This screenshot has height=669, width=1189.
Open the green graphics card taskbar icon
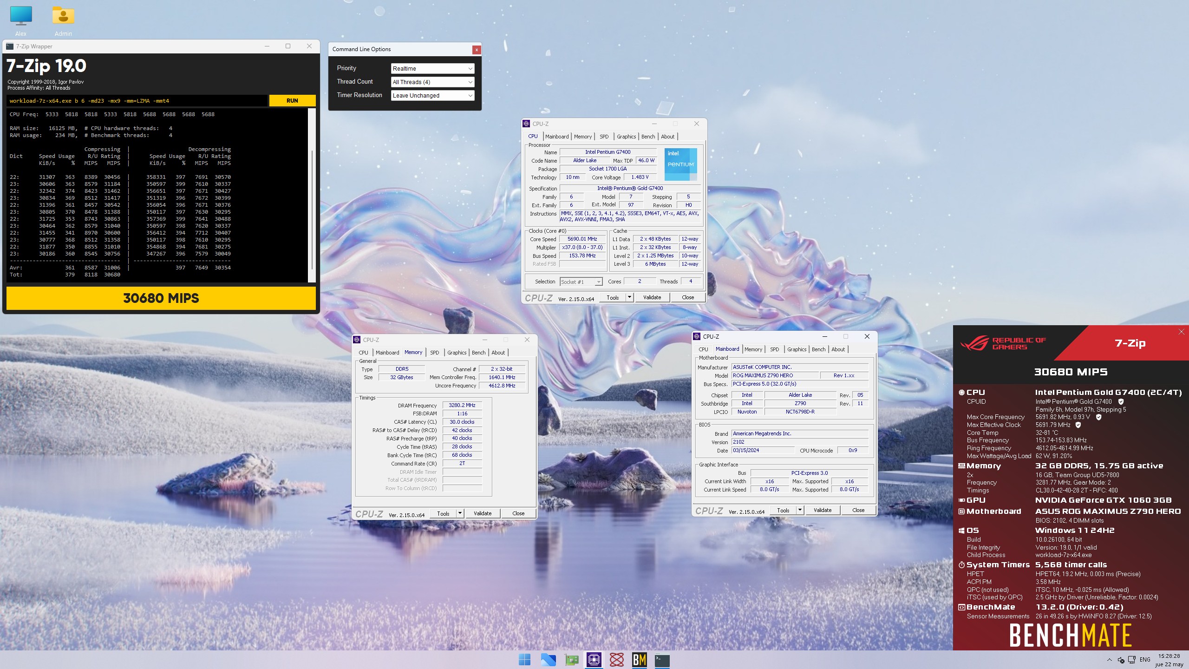571,660
